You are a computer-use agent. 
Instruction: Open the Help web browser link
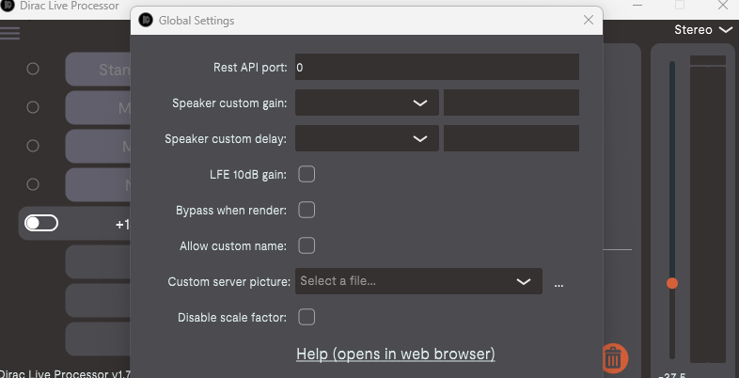coord(395,354)
